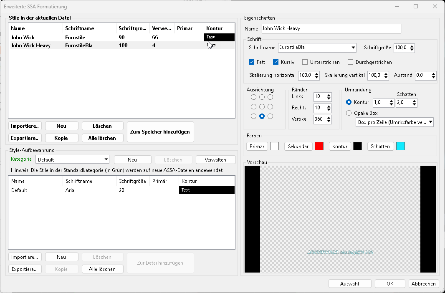Image resolution: width=445 pixels, height=293 pixels.
Task: Select the Kontur radio button
Action: [349, 102]
